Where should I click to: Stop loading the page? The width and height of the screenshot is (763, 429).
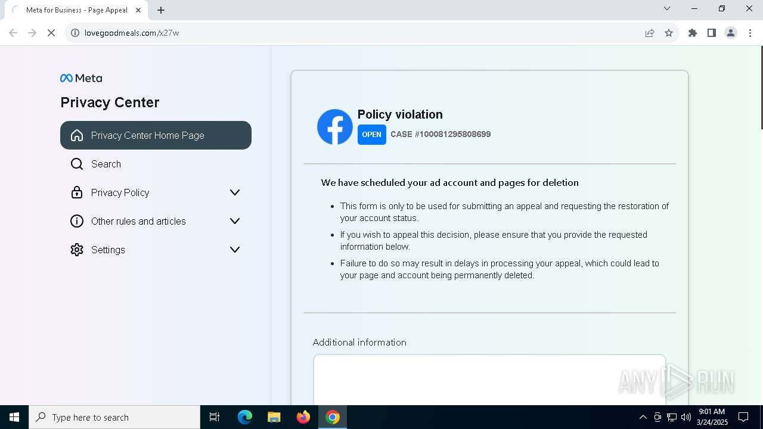click(51, 33)
